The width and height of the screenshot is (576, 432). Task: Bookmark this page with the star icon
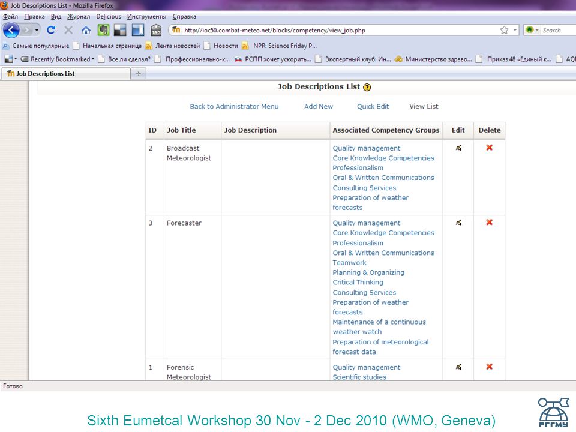click(504, 30)
